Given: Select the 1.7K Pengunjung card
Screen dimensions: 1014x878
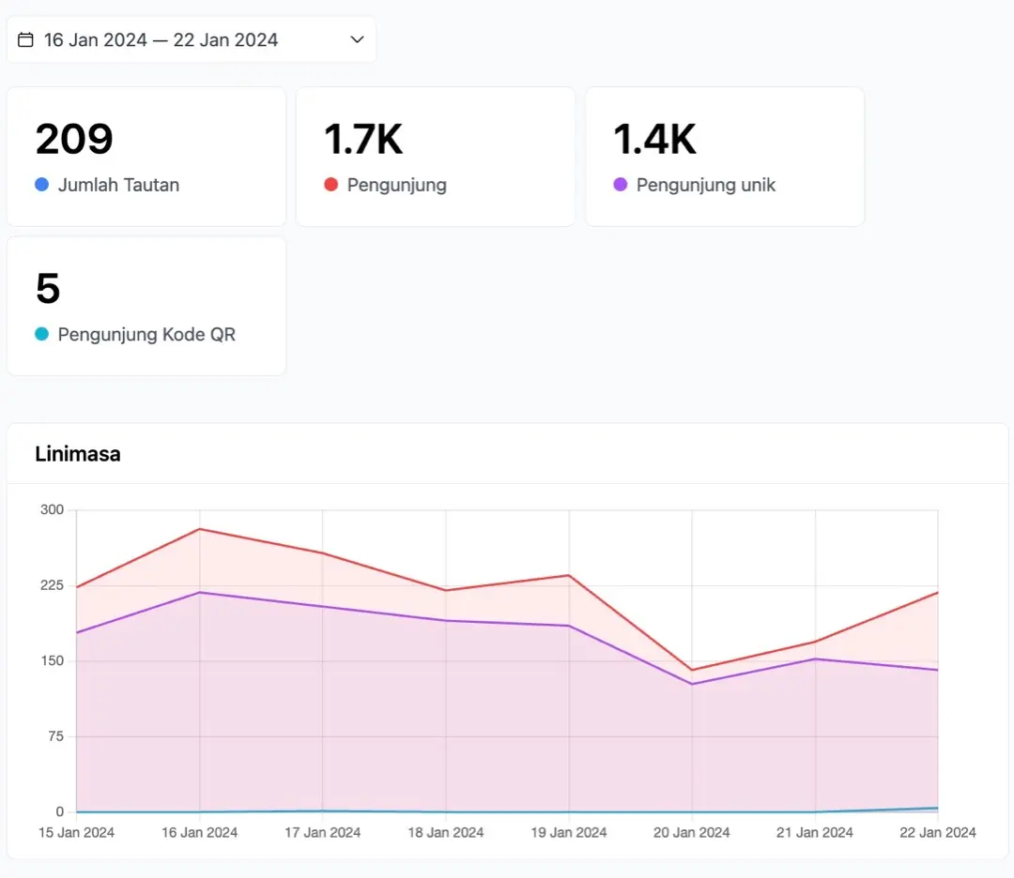Looking at the screenshot, I should [436, 157].
